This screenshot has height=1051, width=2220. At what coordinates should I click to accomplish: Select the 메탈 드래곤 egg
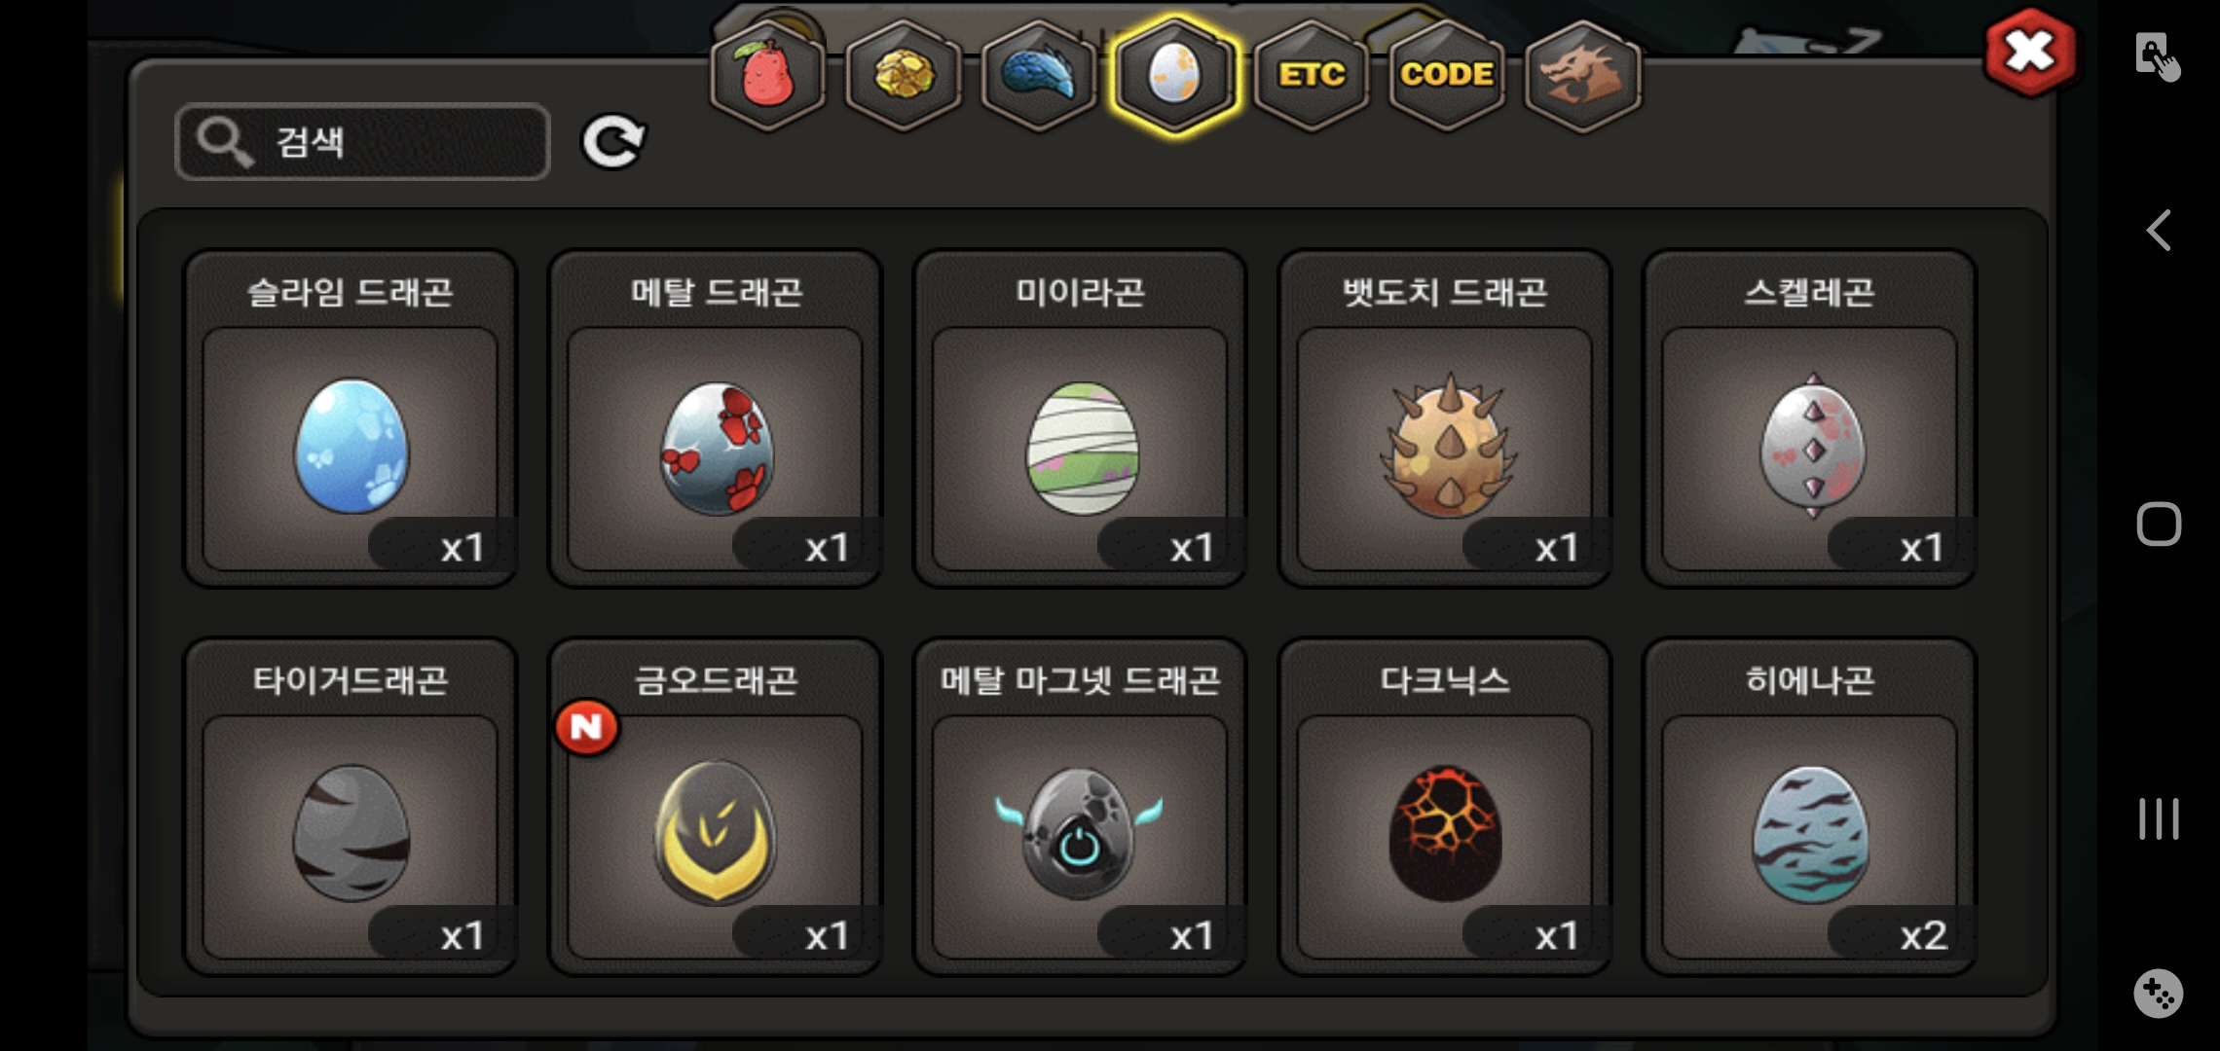[716, 418]
